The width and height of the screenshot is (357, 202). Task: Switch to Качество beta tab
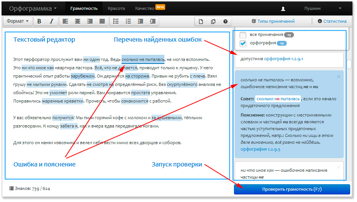[x=150, y=8]
